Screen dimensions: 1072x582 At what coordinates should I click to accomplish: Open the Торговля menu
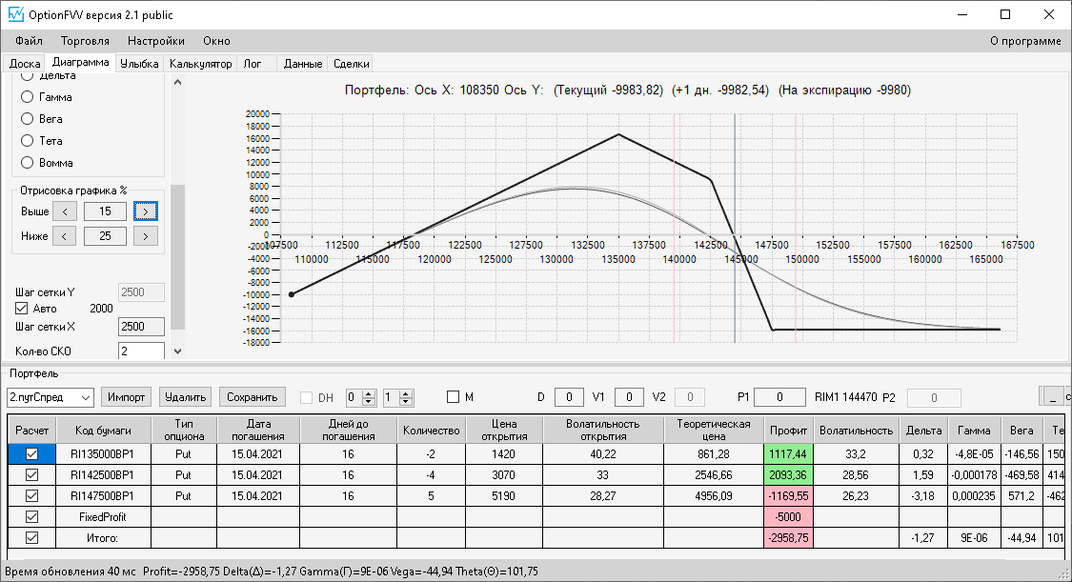point(85,41)
